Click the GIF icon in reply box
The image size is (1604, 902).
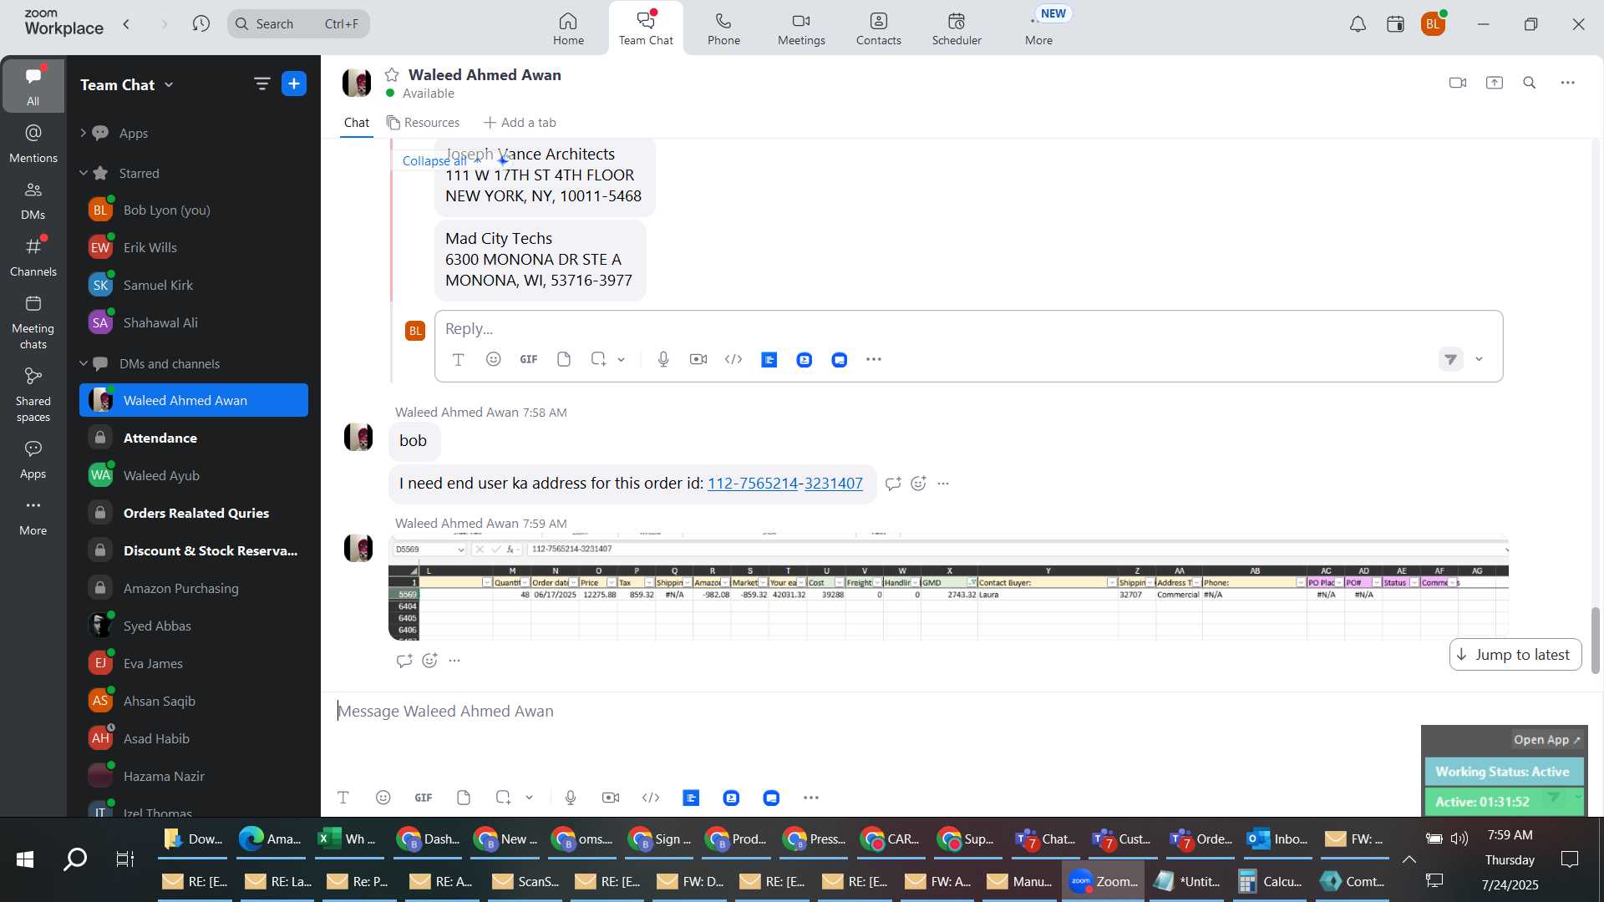coord(529,359)
